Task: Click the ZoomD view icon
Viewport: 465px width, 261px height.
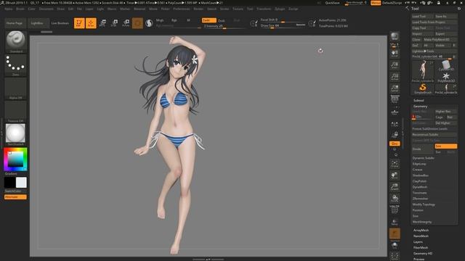Action: (395, 187)
